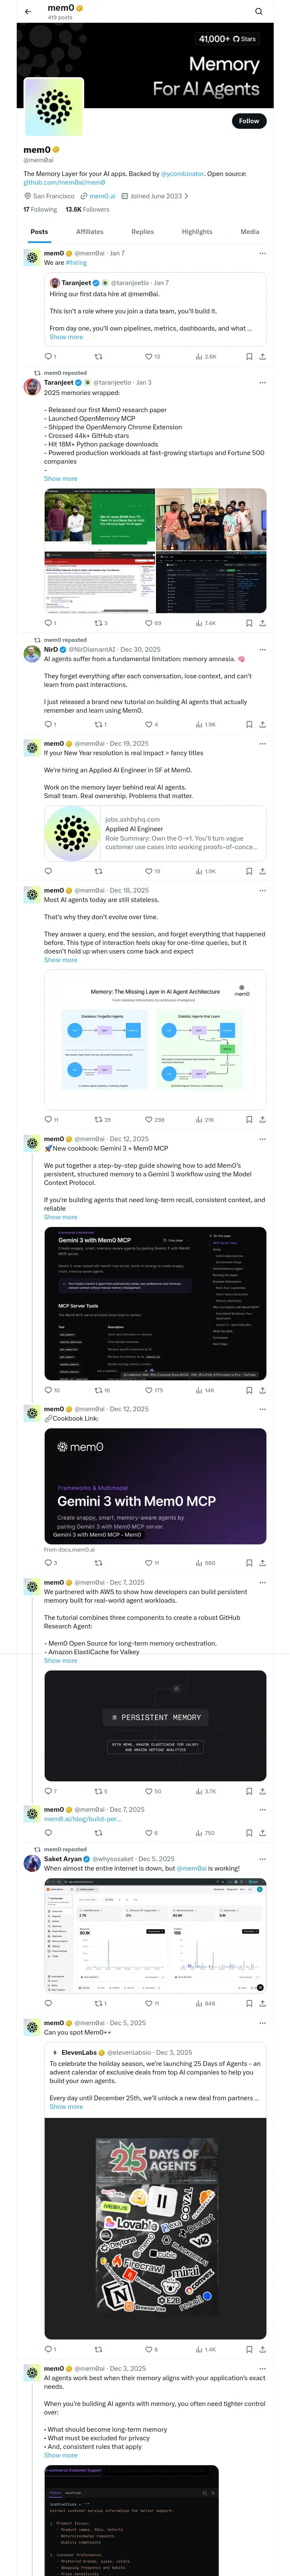Reply to the "We are #hiring" post

47,356
